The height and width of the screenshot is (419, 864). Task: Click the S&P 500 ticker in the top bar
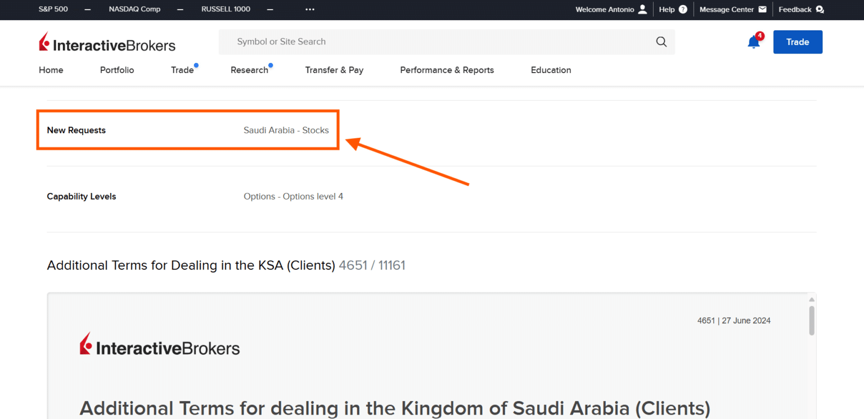tap(53, 9)
